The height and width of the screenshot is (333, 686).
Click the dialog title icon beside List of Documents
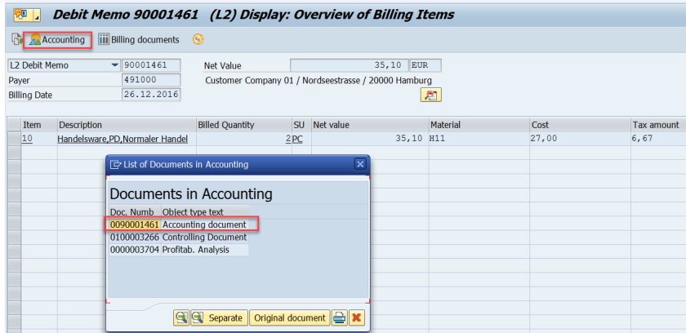(x=115, y=165)
